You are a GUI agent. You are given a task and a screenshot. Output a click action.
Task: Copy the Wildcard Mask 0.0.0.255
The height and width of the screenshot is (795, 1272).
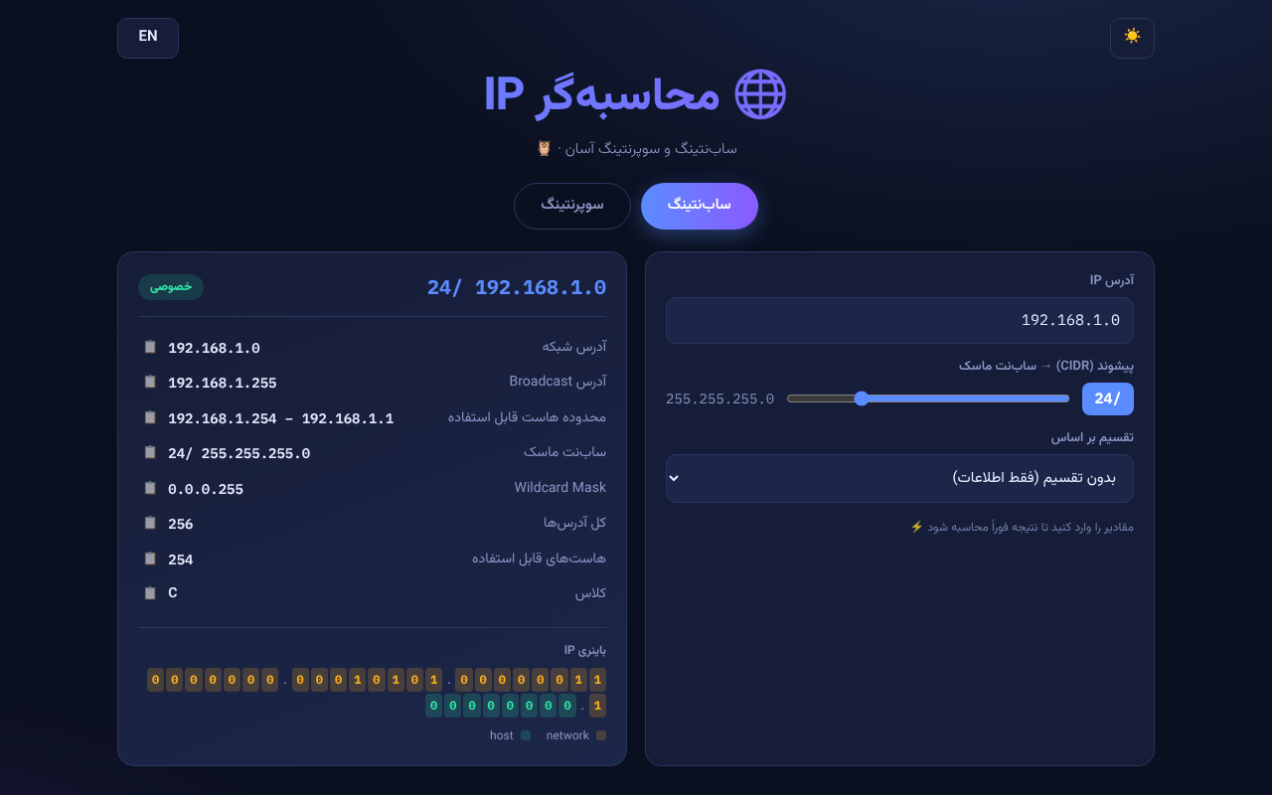click(x=150, y=488)
